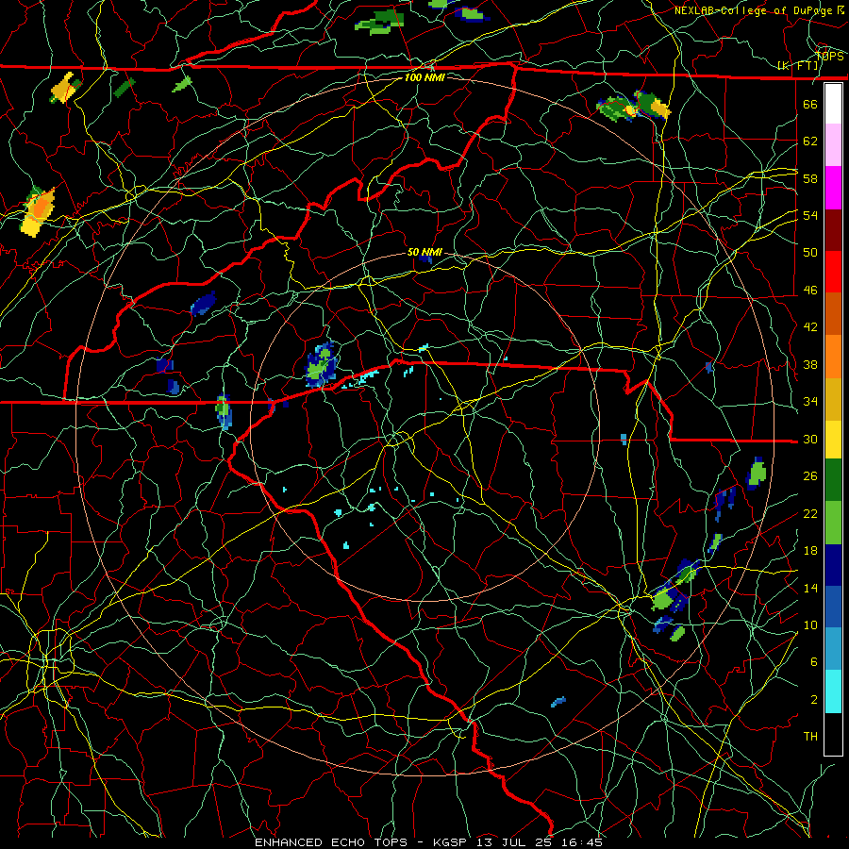Click the '100 NMI' range ring label

(x=424, y=77)
